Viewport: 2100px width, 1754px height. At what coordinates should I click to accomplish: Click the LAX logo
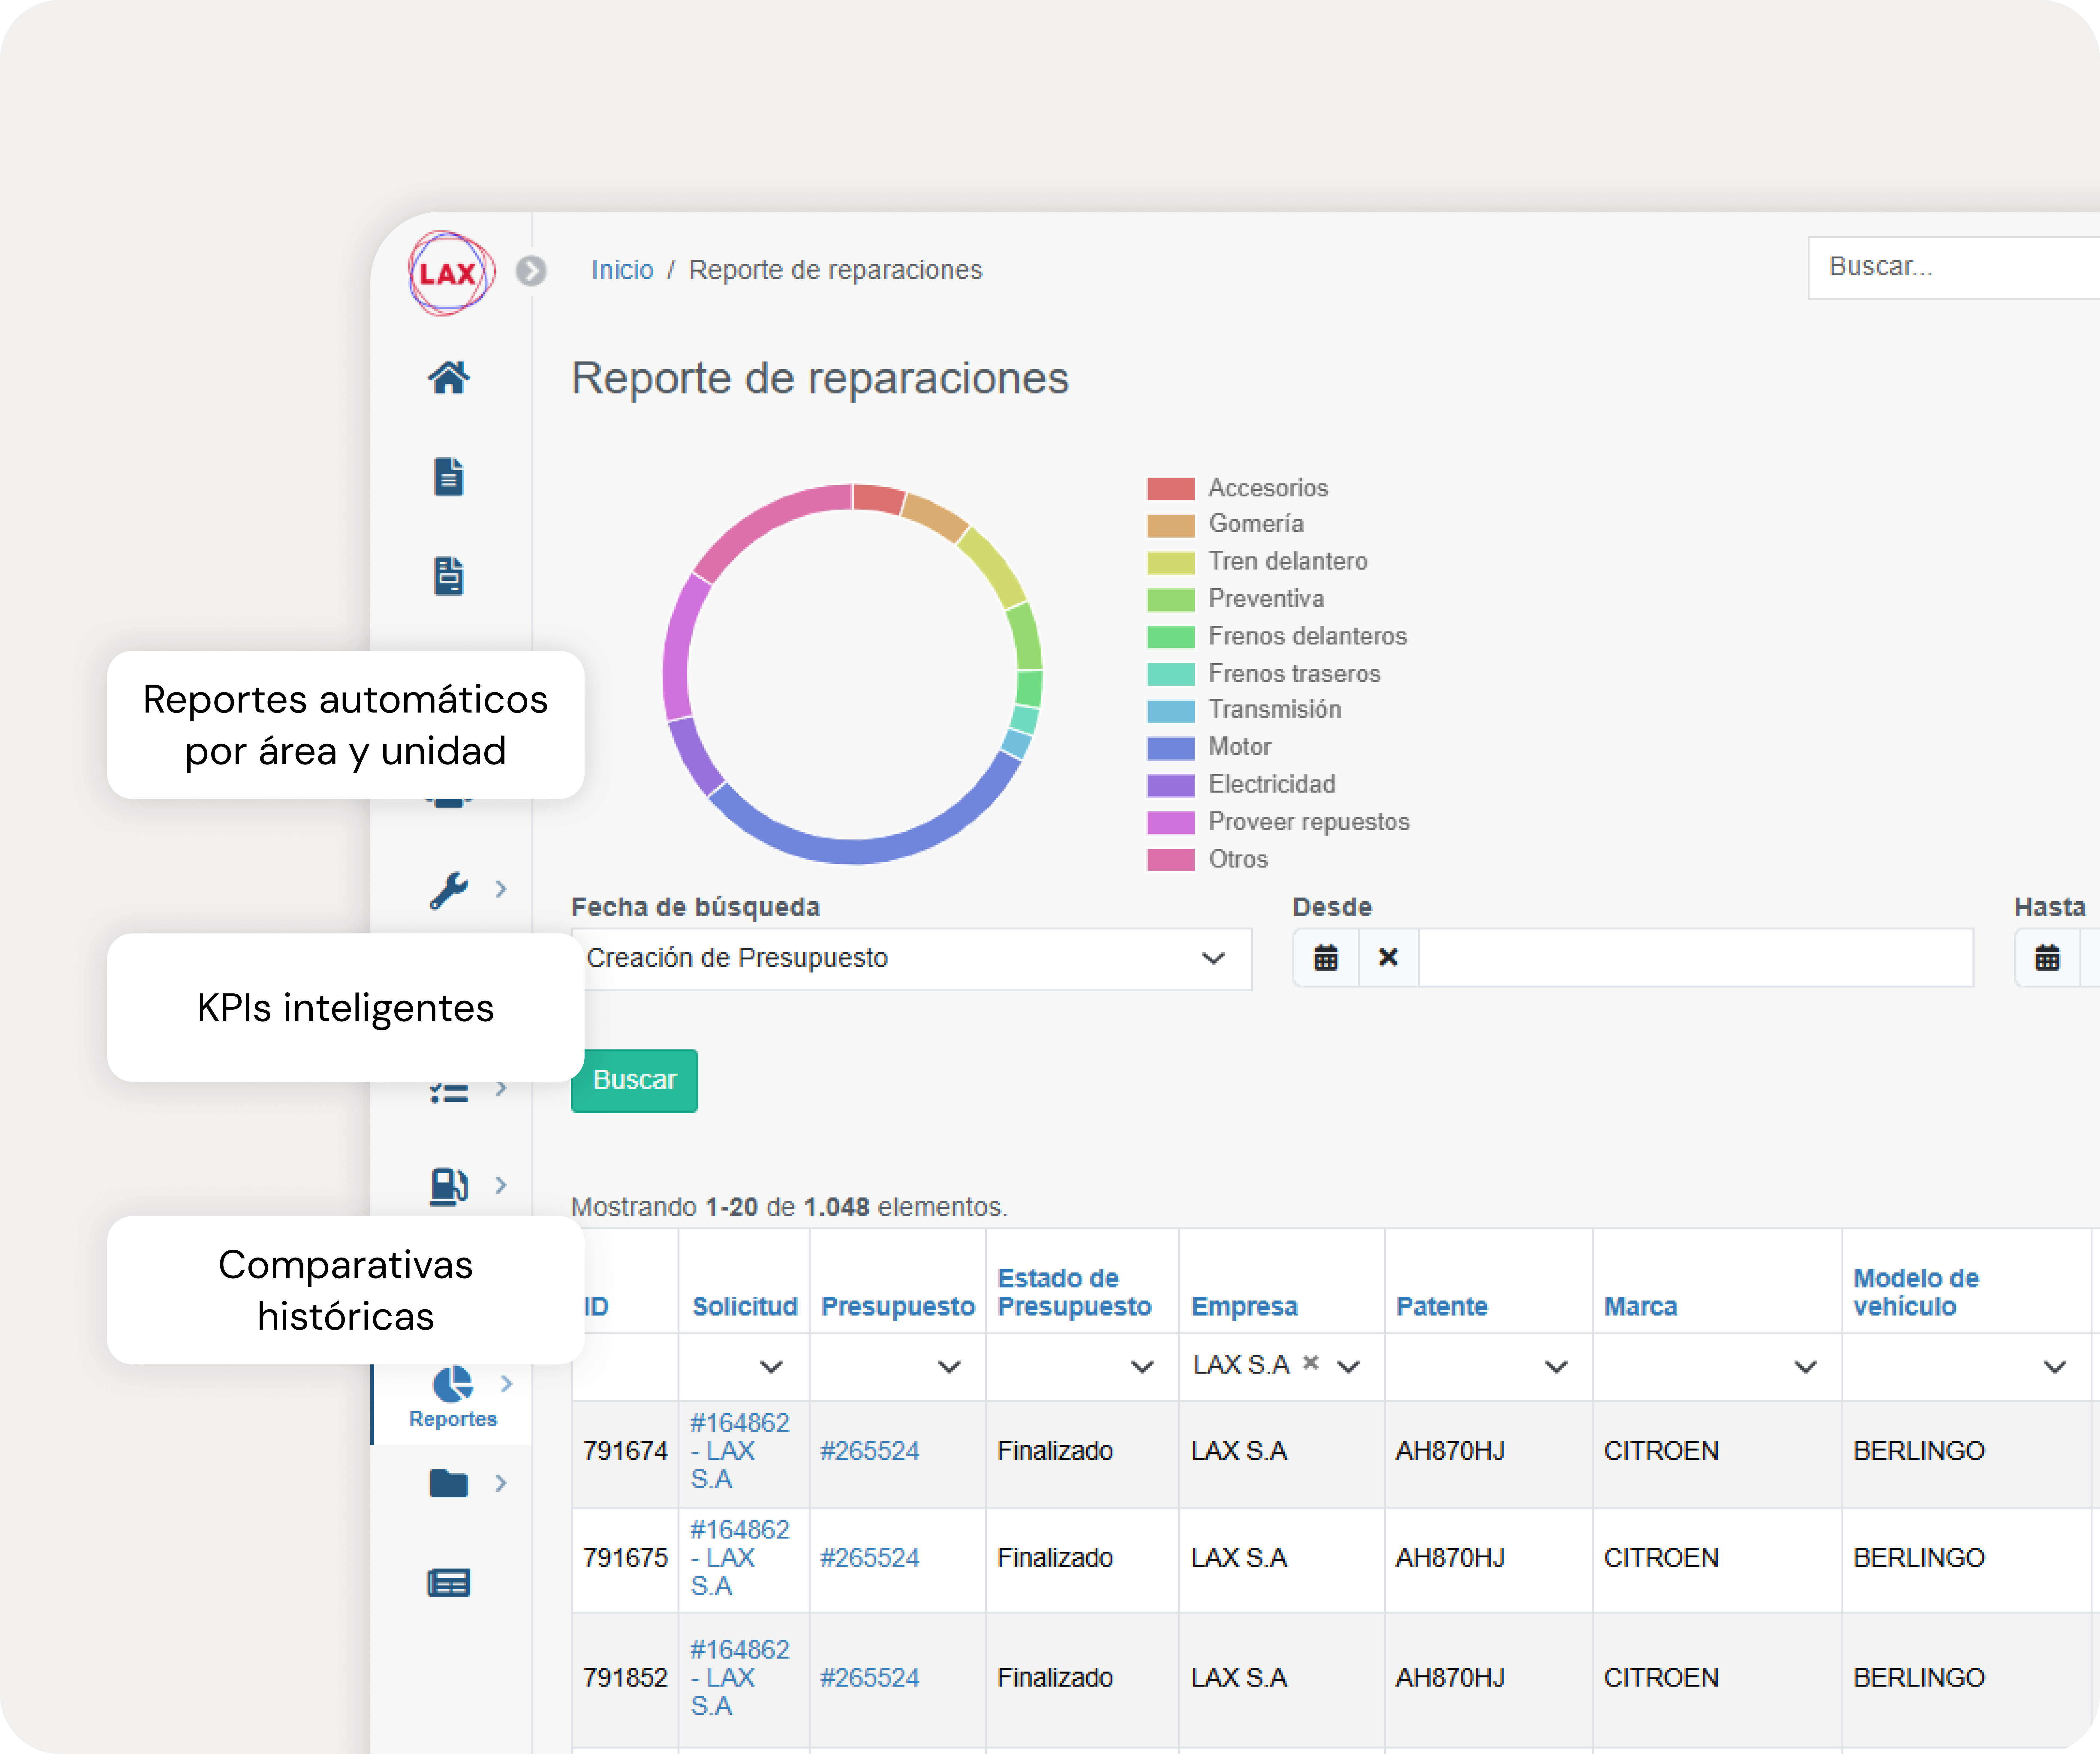tap(450, 273)
